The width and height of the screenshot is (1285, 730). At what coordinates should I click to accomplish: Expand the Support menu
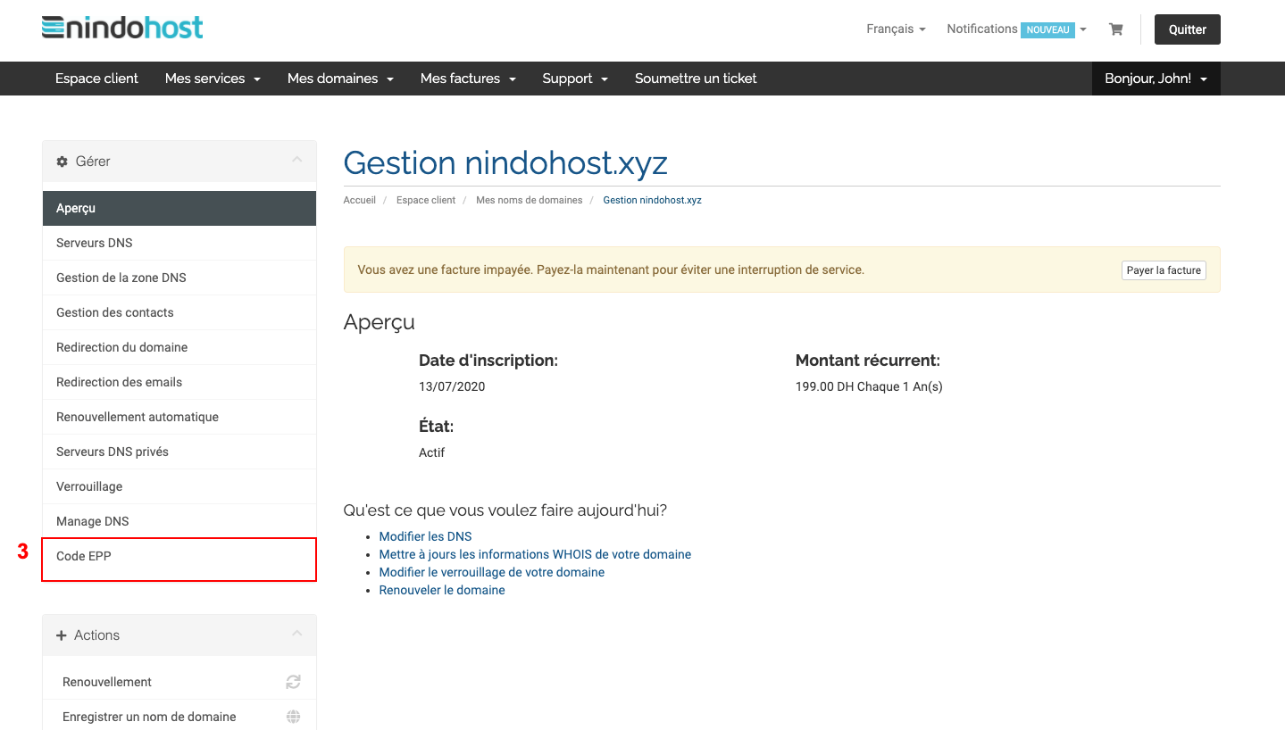tap(575, 79)
